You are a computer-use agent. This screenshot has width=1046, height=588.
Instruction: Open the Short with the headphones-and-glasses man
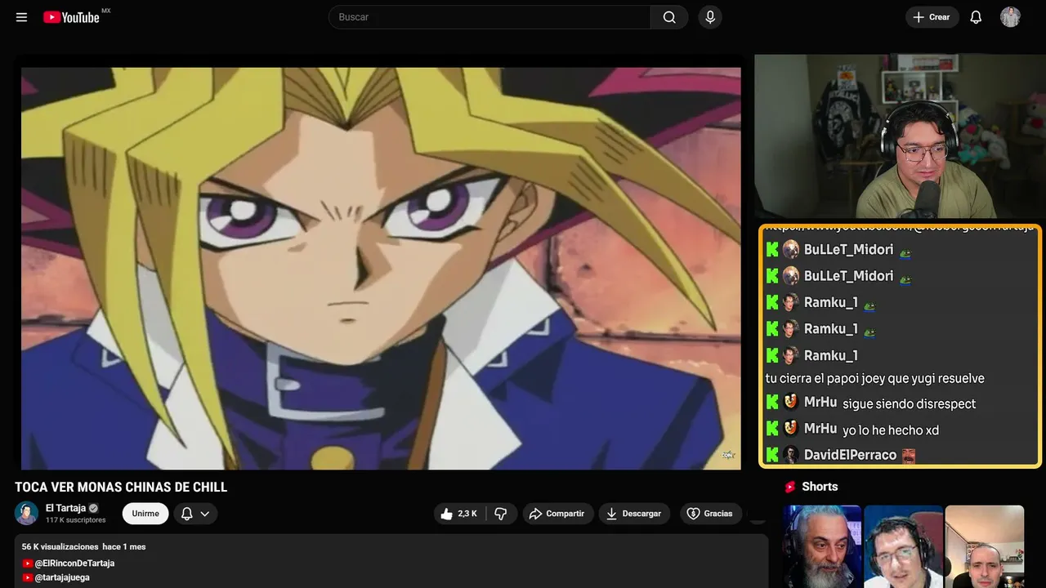click(x=903, y=546)
